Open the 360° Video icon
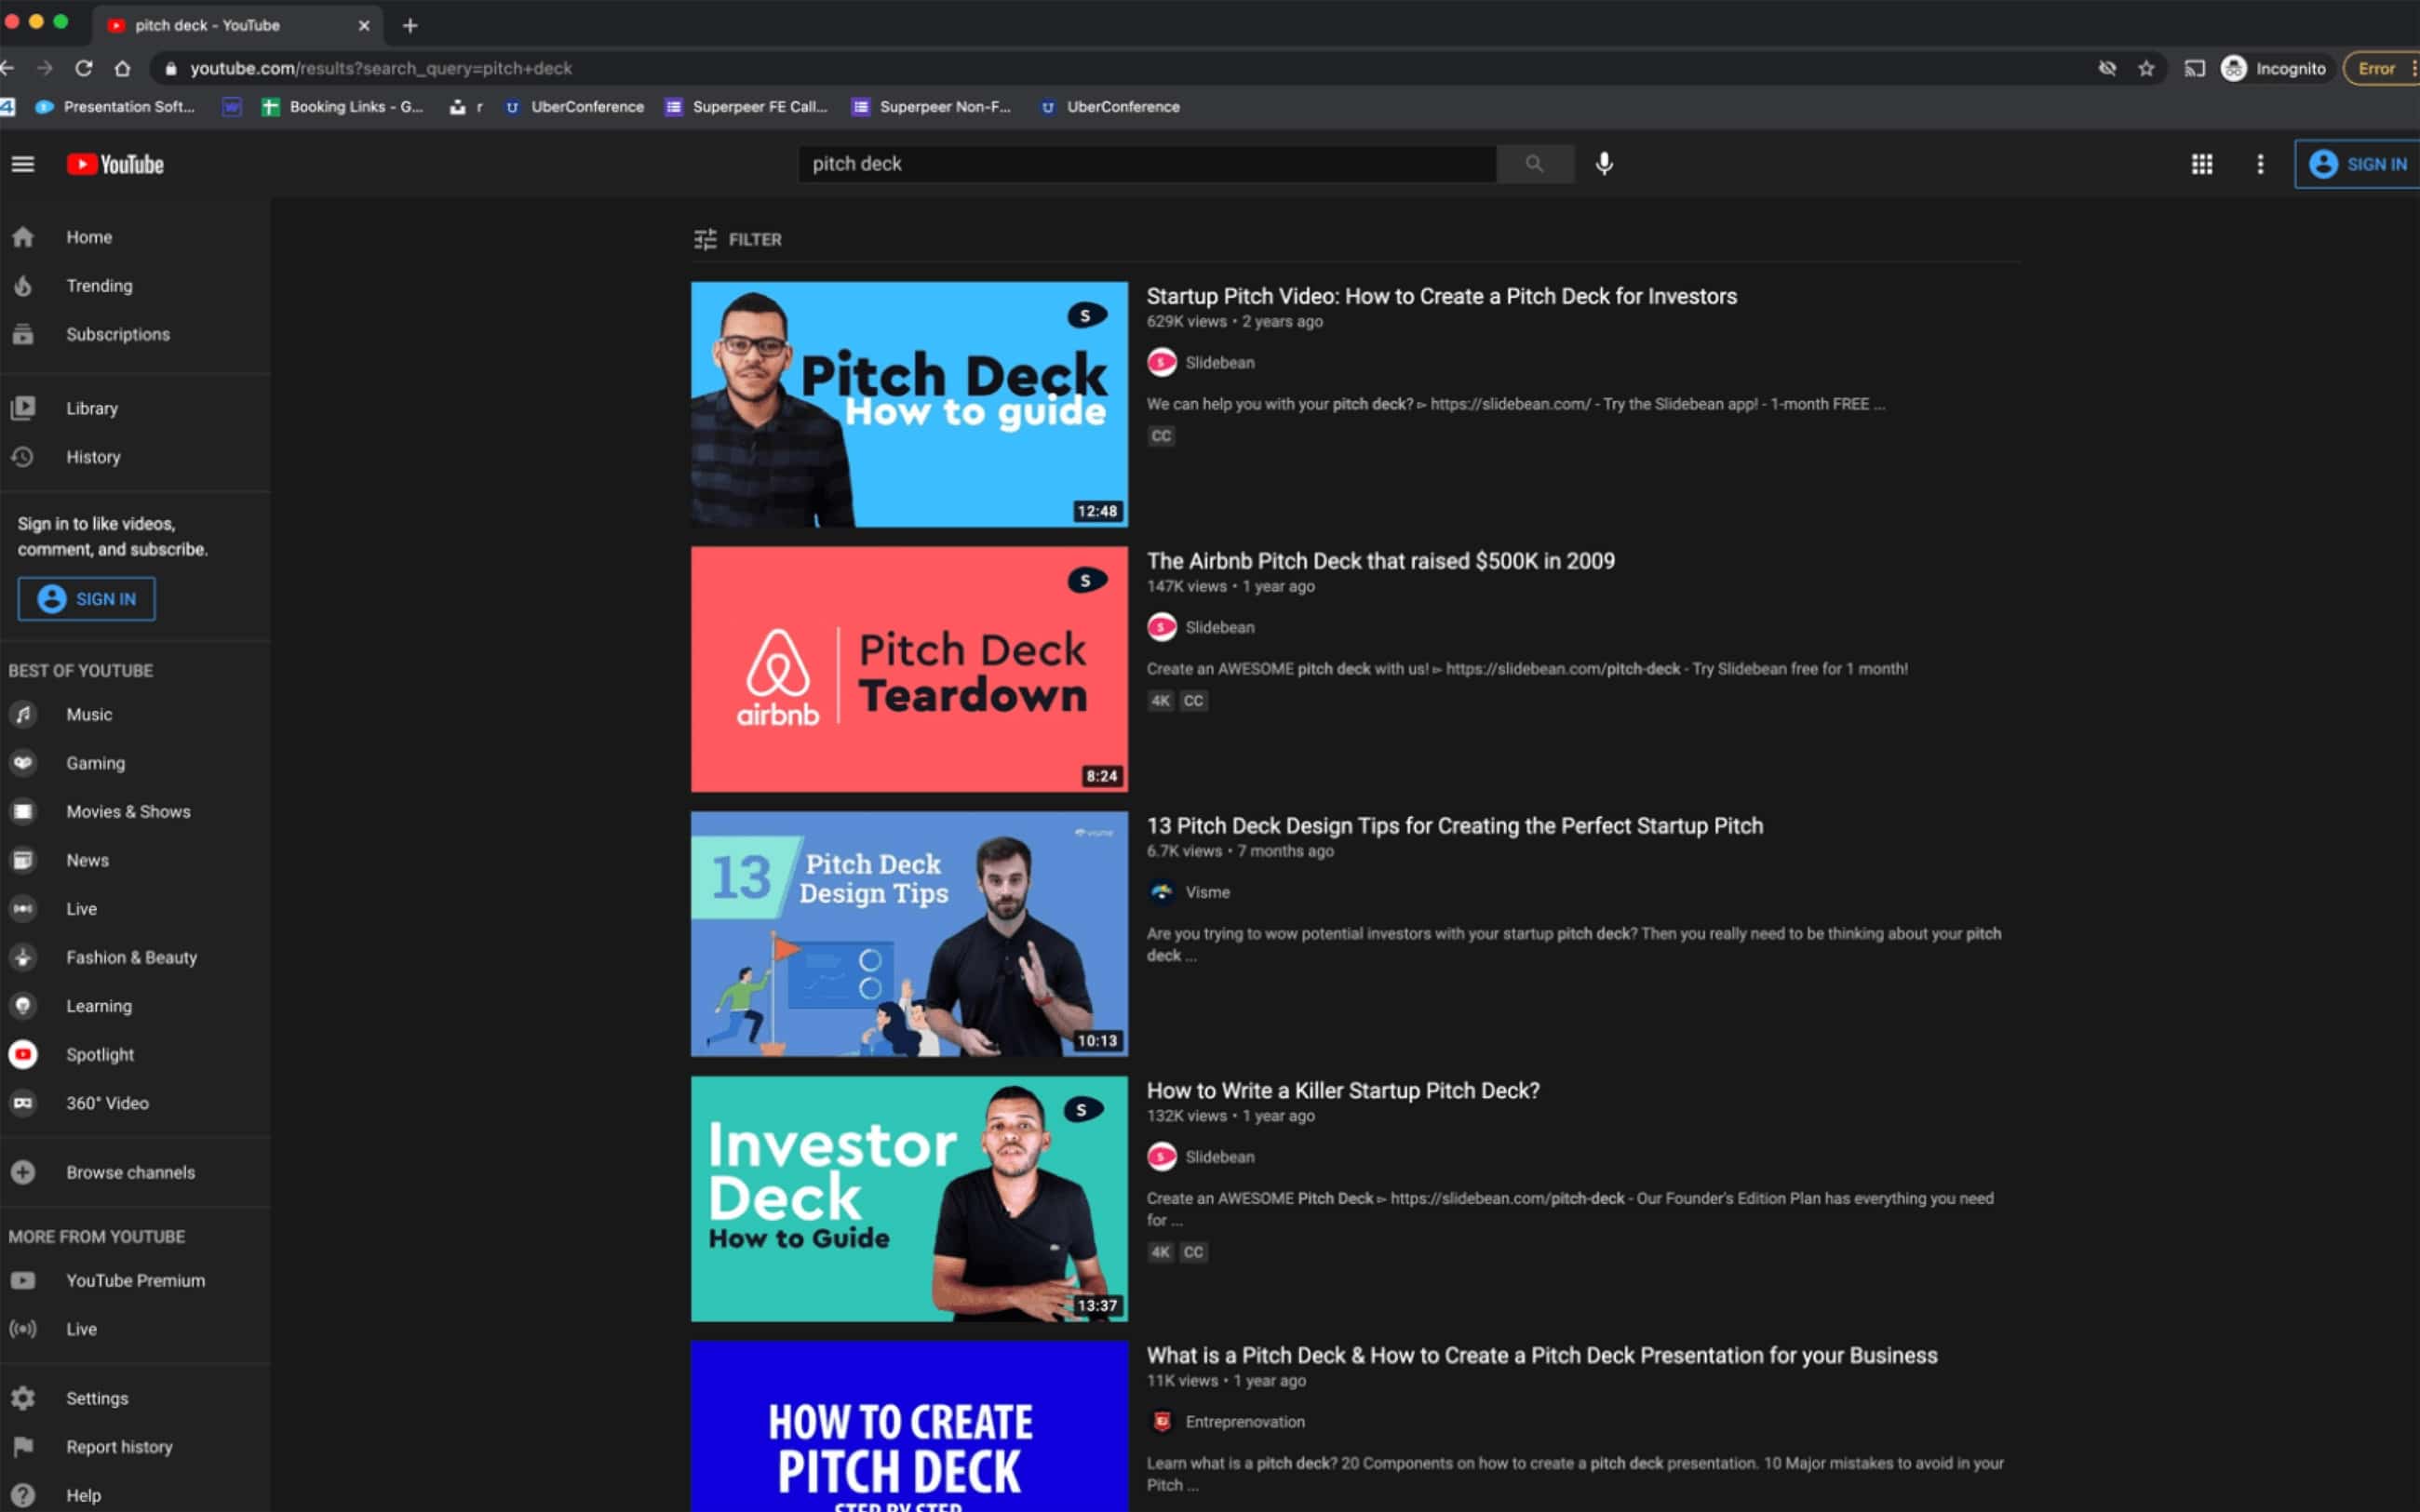2420x1512 pixels. click(x=23, y=1103)
